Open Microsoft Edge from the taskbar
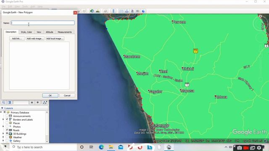269x151 pixels. click(101, 147)
